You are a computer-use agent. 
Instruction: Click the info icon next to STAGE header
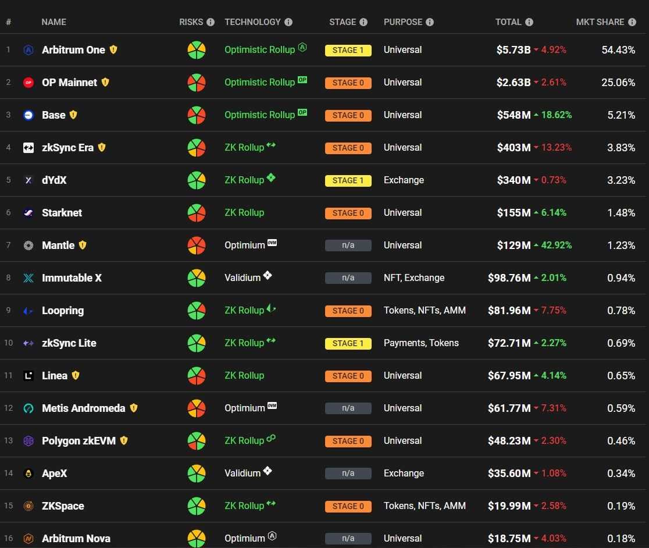(363, 22)
